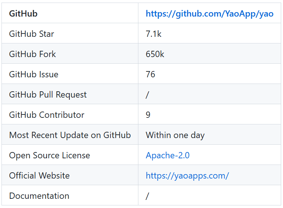Select the Most Recent Update on GitHub label

70,135
